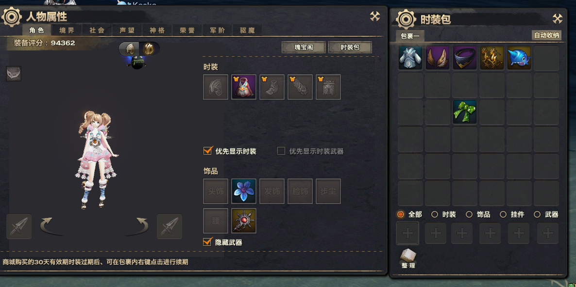Select the white robe item in the fashion bag
The width and height of the screenshot is (576, 287).
410,58
